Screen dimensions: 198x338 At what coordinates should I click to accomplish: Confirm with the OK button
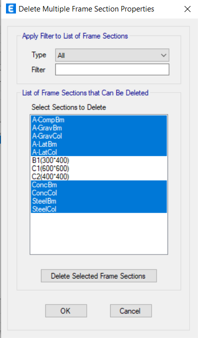click(66, 310)
